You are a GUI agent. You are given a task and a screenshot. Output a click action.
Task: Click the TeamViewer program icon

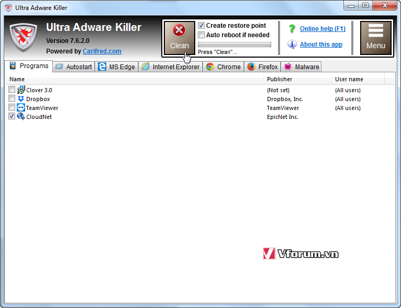click(21, 108)
